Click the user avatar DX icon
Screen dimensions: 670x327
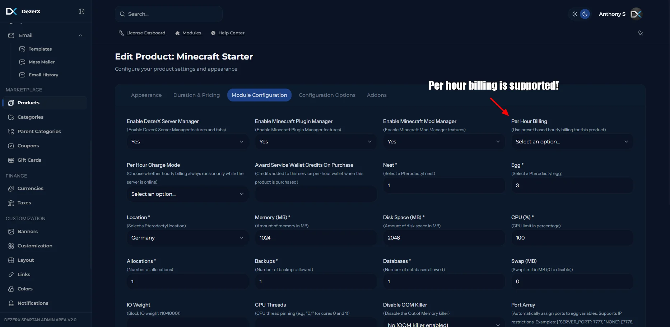click(x=636, y=14)
